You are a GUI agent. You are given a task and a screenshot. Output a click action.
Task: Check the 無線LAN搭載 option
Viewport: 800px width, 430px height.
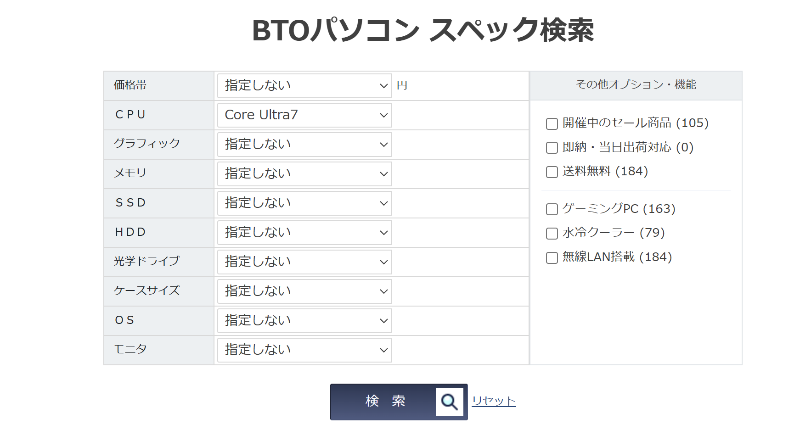552,258
